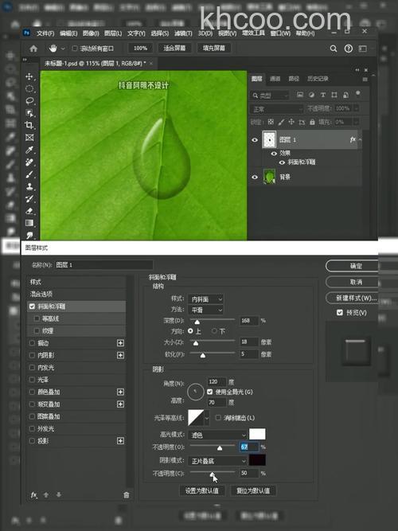Screen dimensions: 398x531
Task: Open the help question mark icon
Action: (x=348, y=49)
